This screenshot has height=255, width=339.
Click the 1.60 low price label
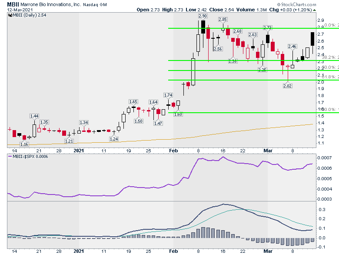[x=178, y=114]
